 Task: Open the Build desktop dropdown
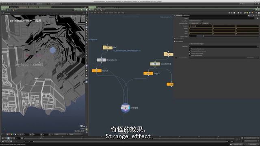point(43,4)
